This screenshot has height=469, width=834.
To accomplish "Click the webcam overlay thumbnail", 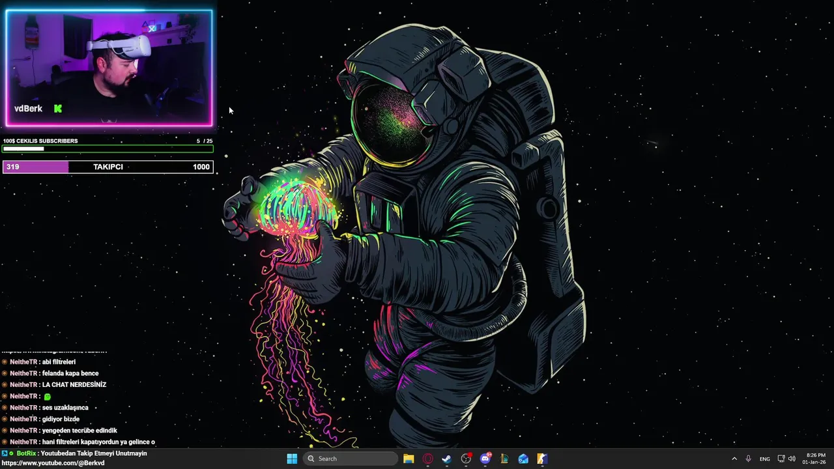I will coord(109,68).
